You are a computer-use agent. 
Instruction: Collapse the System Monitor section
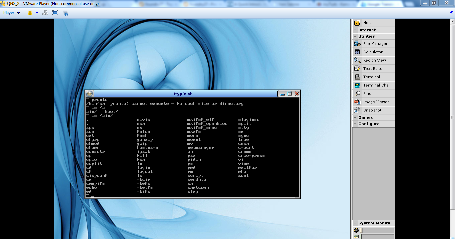click(355, 223)
